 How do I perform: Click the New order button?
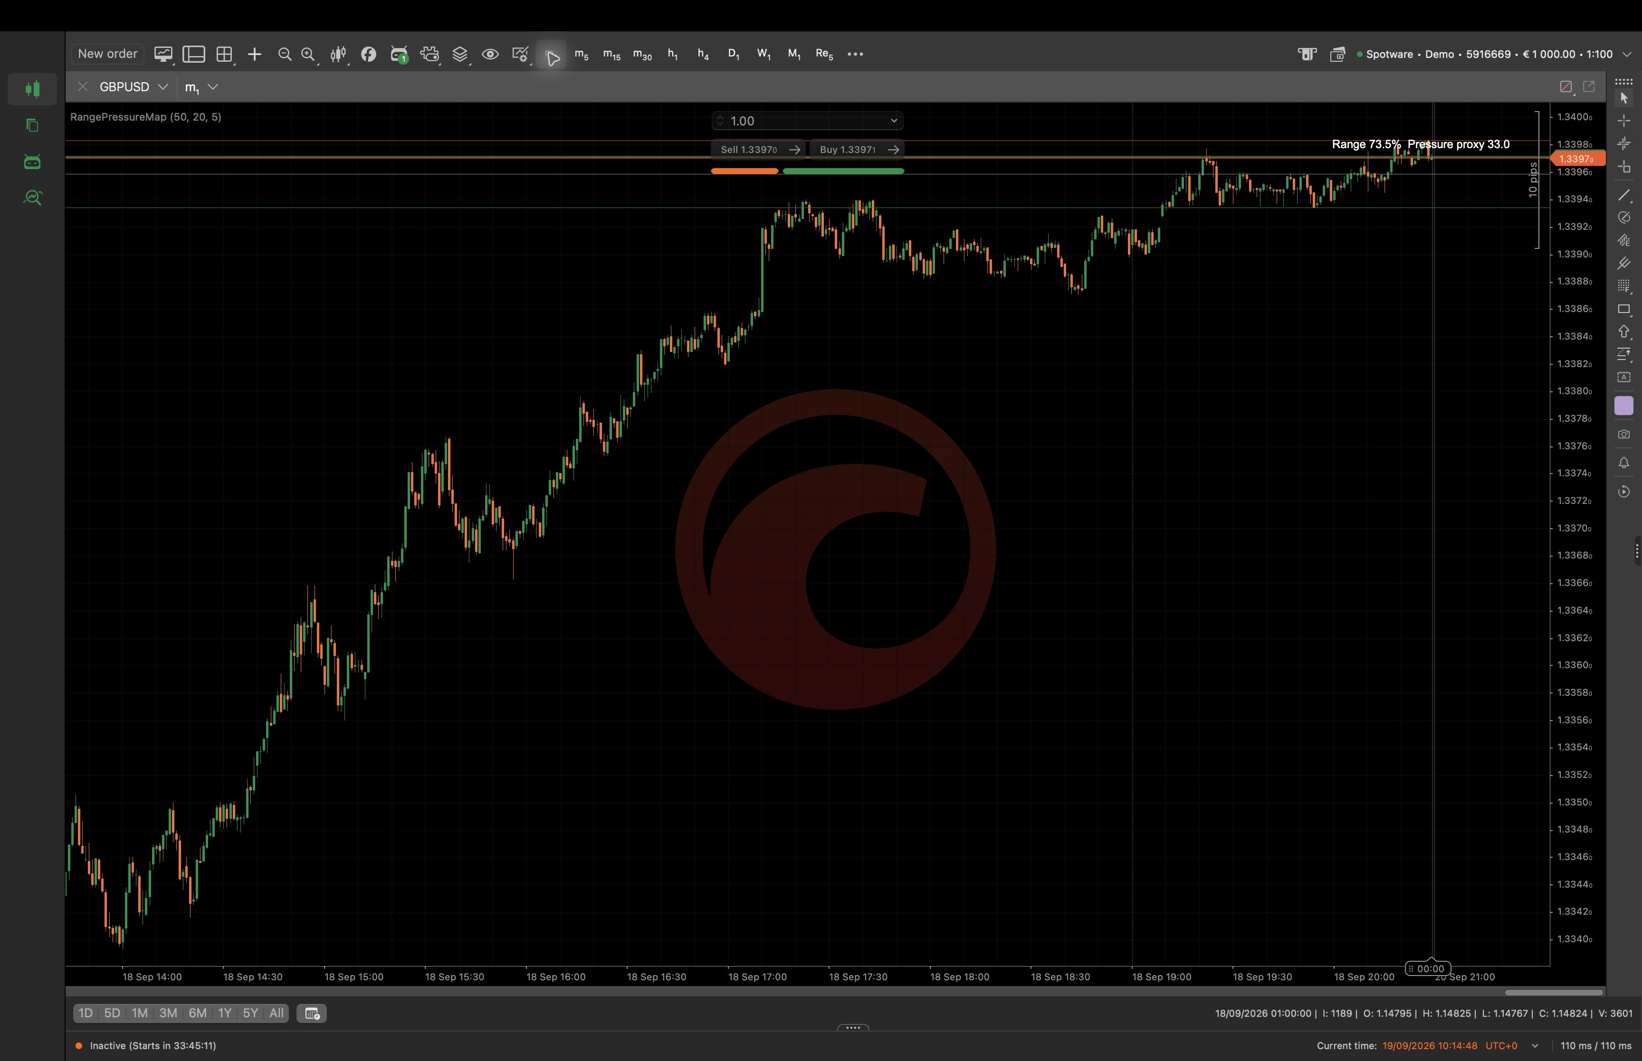pyautogui.click(x=107, y=54)
